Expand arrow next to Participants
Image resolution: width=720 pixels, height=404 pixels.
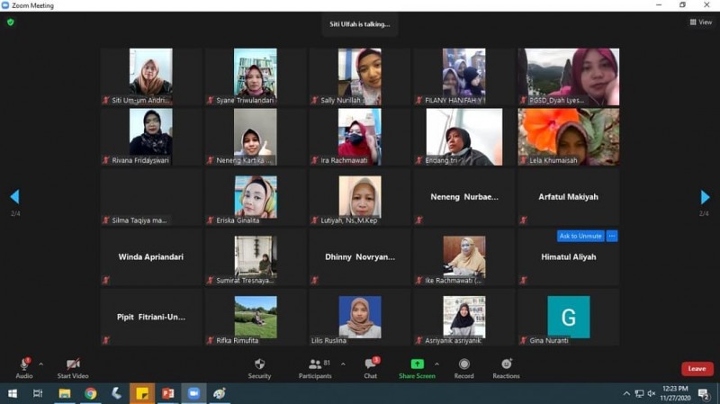pos(343,364)
